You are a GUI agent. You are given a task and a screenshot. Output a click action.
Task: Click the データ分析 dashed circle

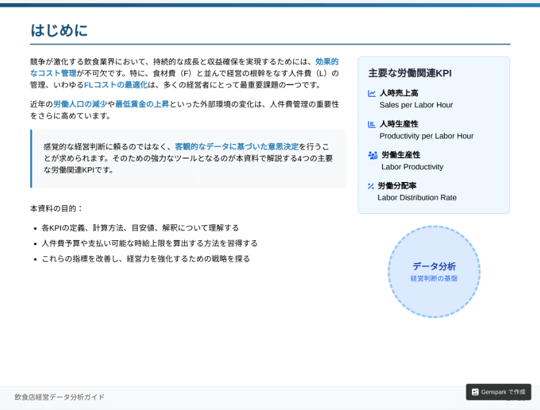pyautogui.click(x=434, y=271)
